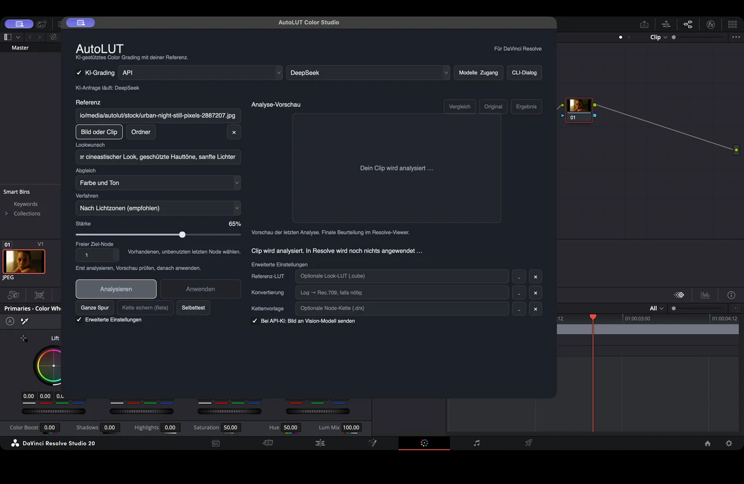
Task: Click the Quick Export icon in Resolve
Action: (644, 24)
